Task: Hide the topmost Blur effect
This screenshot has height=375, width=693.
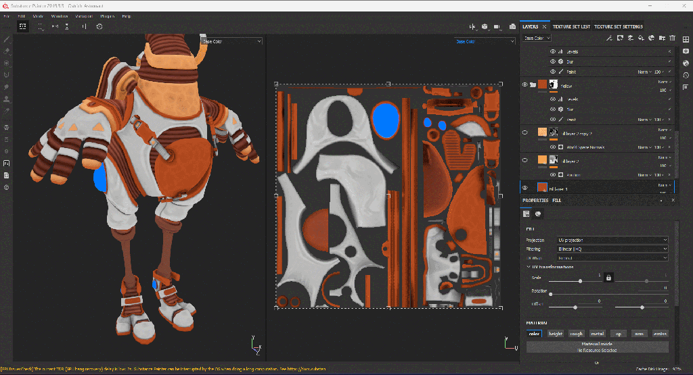Action: (553, 61)
